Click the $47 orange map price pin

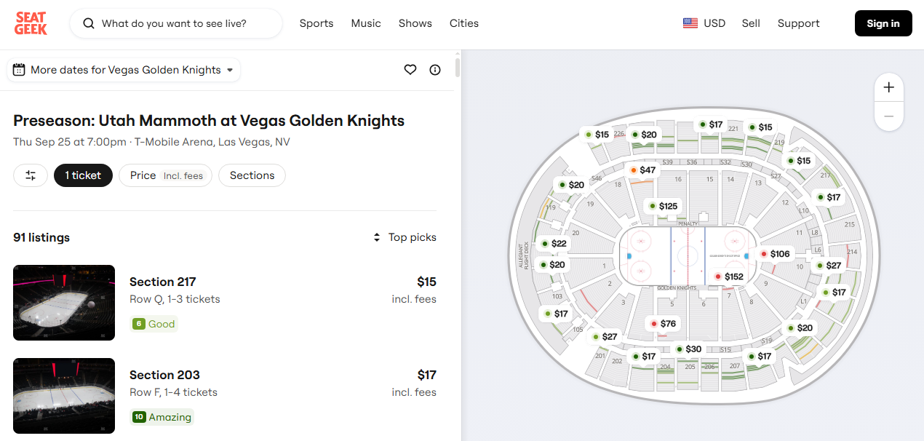(x=642, y=170)
